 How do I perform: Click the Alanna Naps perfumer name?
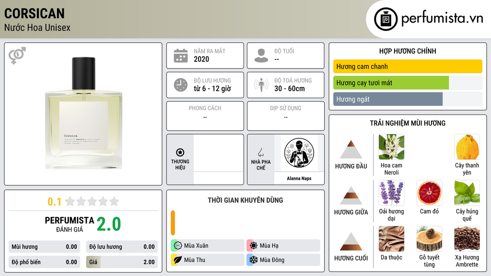pyautogui.click(x=299, y=178)
